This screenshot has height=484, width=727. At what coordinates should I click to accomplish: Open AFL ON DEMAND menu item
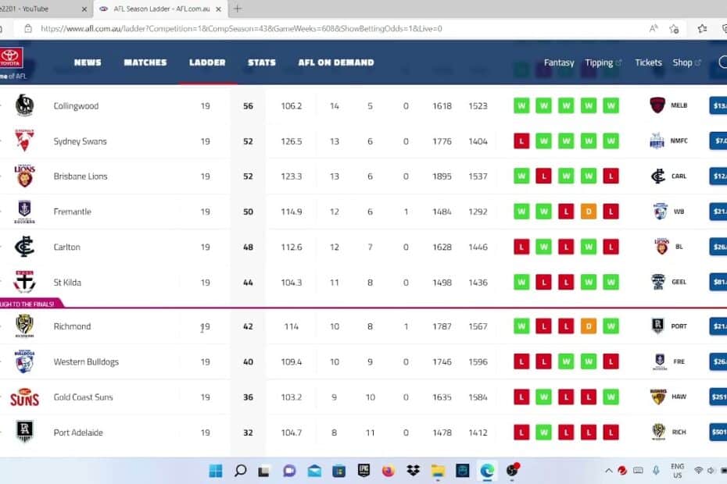pyautogui.click(x=336, y=62)
